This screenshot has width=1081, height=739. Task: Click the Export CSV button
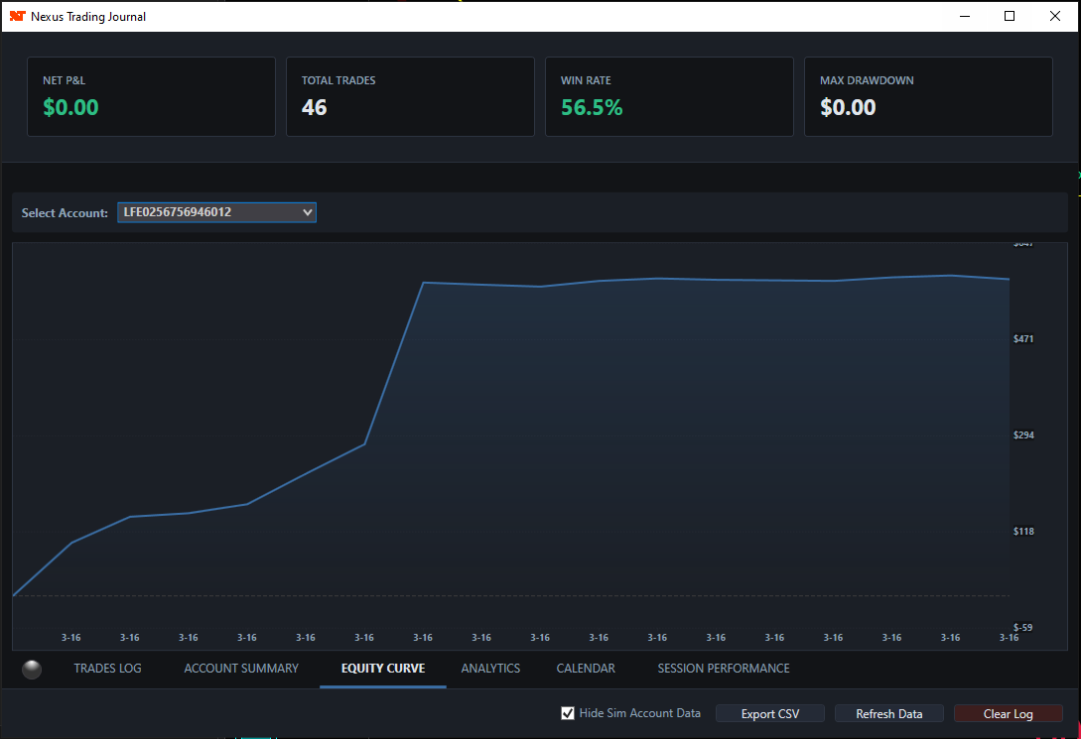coord(769,712)
